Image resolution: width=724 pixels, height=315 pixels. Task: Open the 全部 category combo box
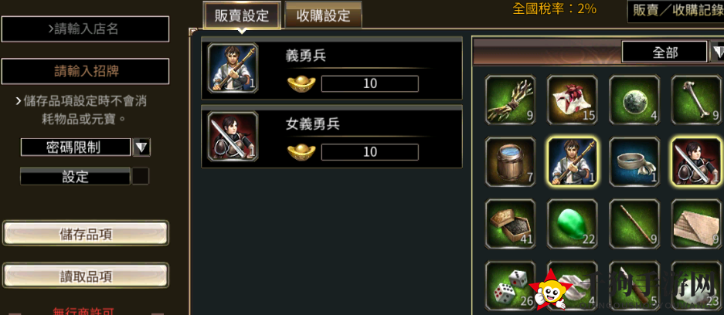click(x=665, y=52)
